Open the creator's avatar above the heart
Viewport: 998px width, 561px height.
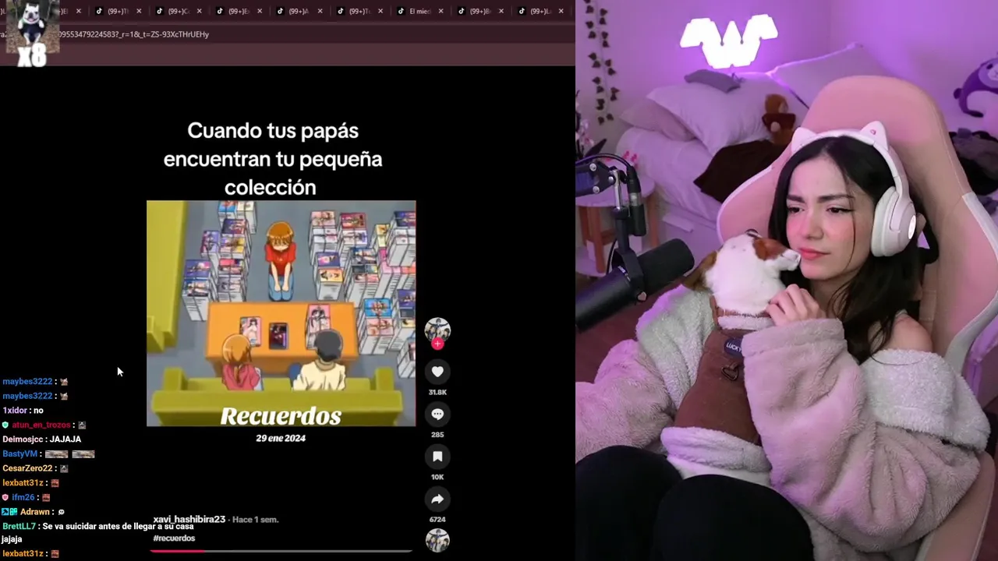click(437, 330)
